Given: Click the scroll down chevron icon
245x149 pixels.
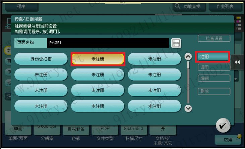Looking at the screenshot, I should point(188,108).
